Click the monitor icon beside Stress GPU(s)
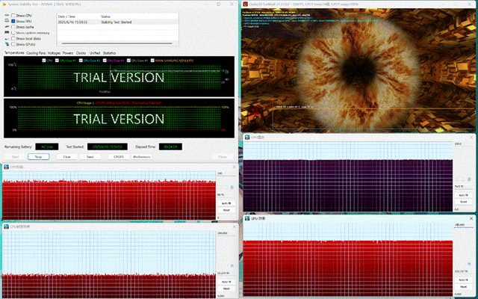478x299 pixels. tap(7, 44)
